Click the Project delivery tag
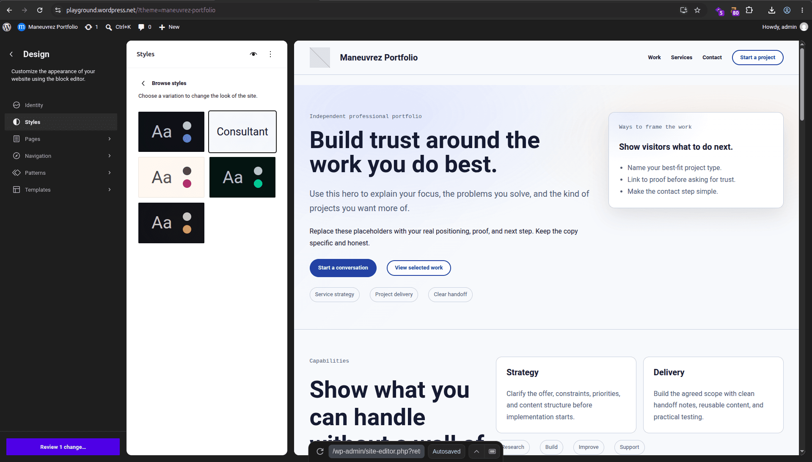 point(394,294)
